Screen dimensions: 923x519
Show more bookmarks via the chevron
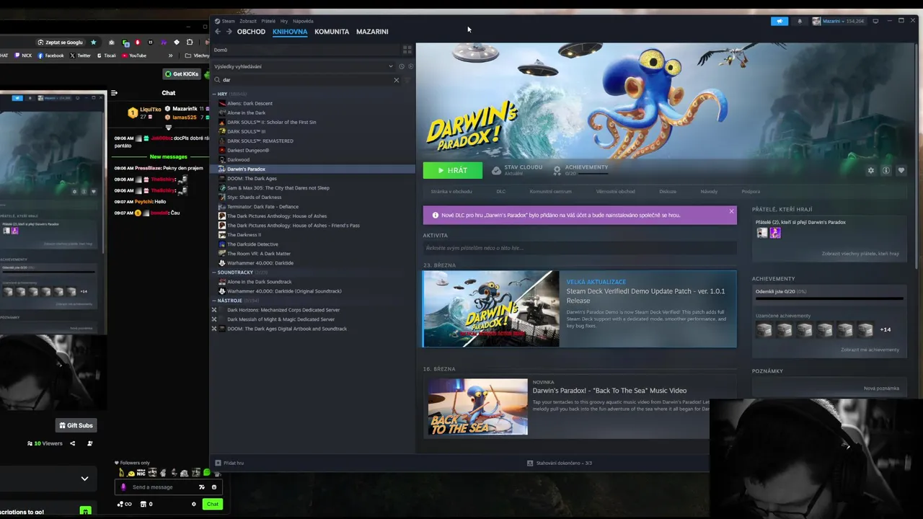[x=171, y=56]
